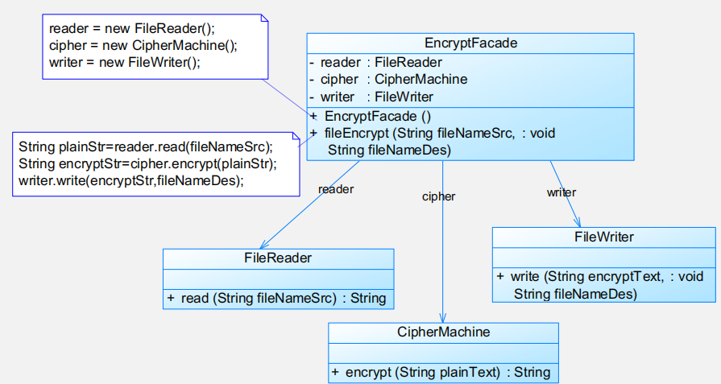Click the 'cipher' association label
Screen dimensions: 721x384
(439, 196)
